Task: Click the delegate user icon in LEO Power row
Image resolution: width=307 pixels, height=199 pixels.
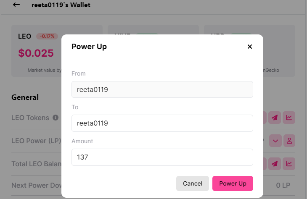Action: [289, 141]
